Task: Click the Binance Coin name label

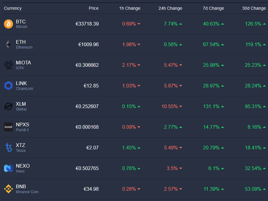Action: [27, 192]
